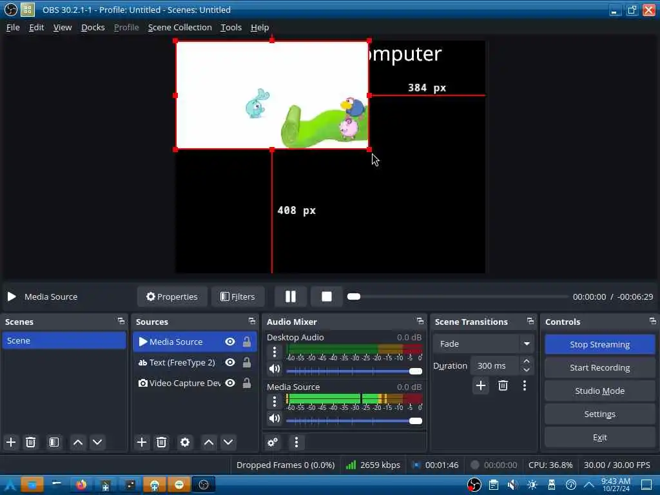Pop out the Scenes dock icon
Viewport: 660px width, 495px height.
click(121, 321)
